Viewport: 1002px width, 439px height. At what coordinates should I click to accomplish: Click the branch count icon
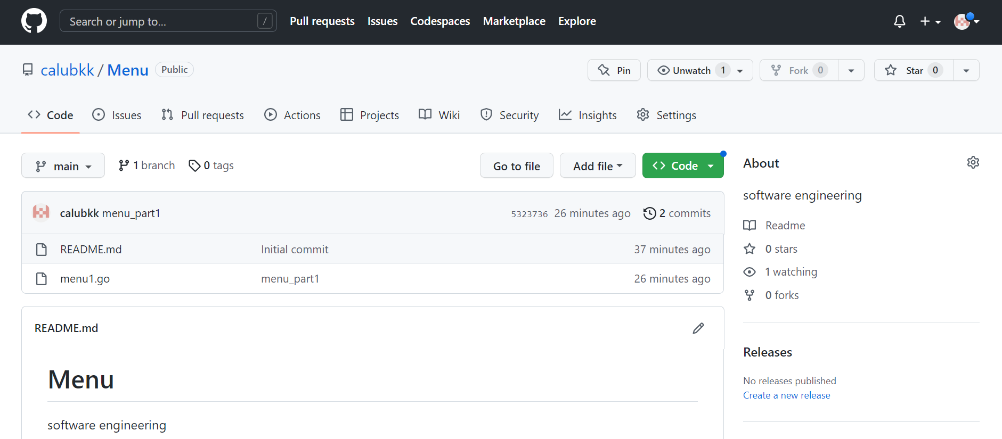(x=124, y=166)
